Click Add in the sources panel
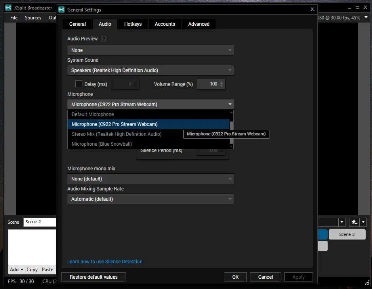Viewport: 372px width, 289px height. click(16, 270)
